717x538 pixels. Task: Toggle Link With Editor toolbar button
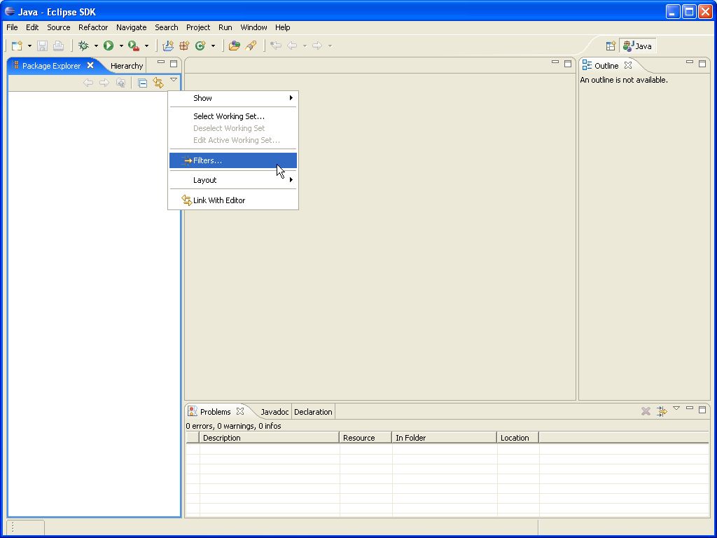[x=158, y=83]
